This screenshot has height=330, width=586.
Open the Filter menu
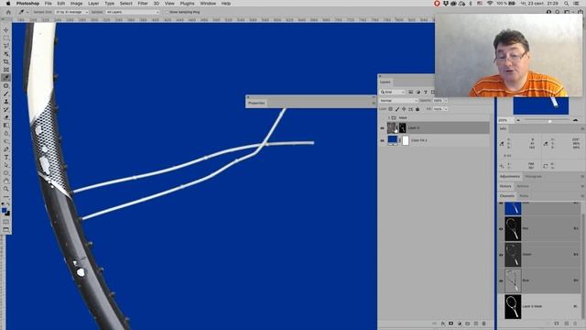(x=143, y=4)
